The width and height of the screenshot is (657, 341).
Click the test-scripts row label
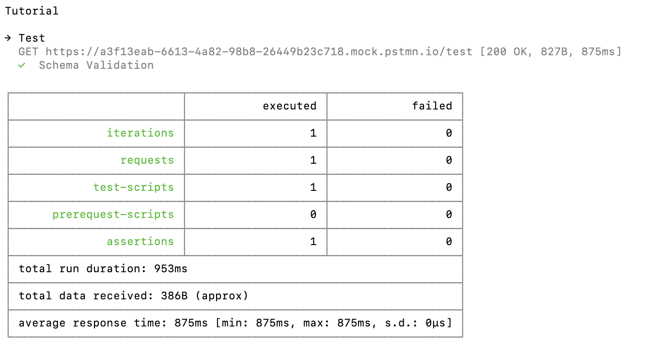coord(133,187)
